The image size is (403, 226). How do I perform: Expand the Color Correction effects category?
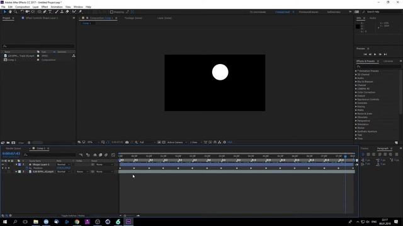[356, 92]
